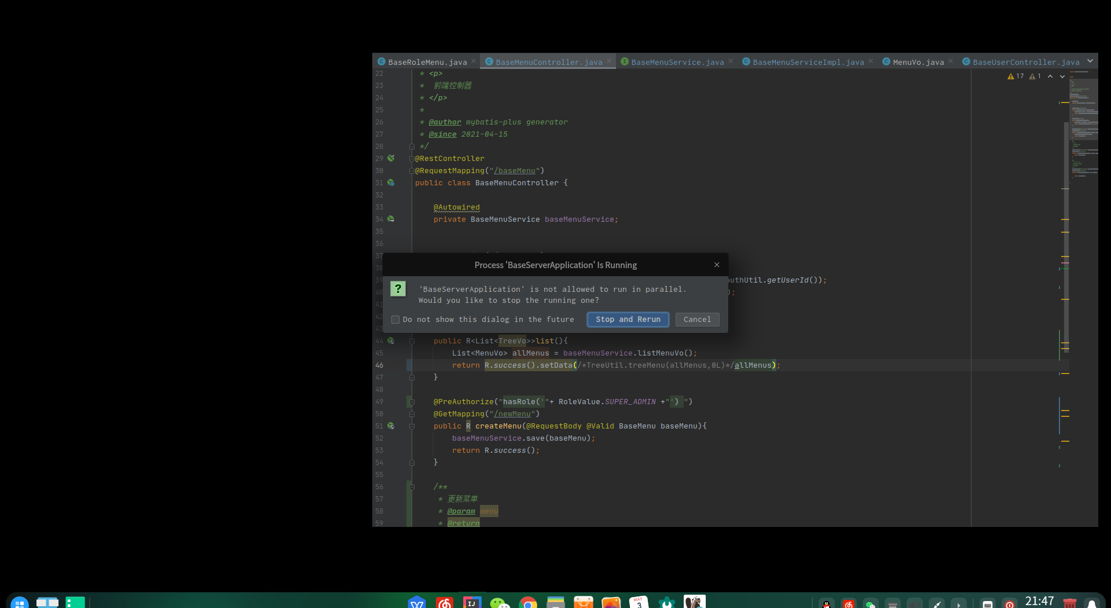Click the Cancel button in the dialog
This screenshot has height=608, width=1111.
(x=697, y=320)
